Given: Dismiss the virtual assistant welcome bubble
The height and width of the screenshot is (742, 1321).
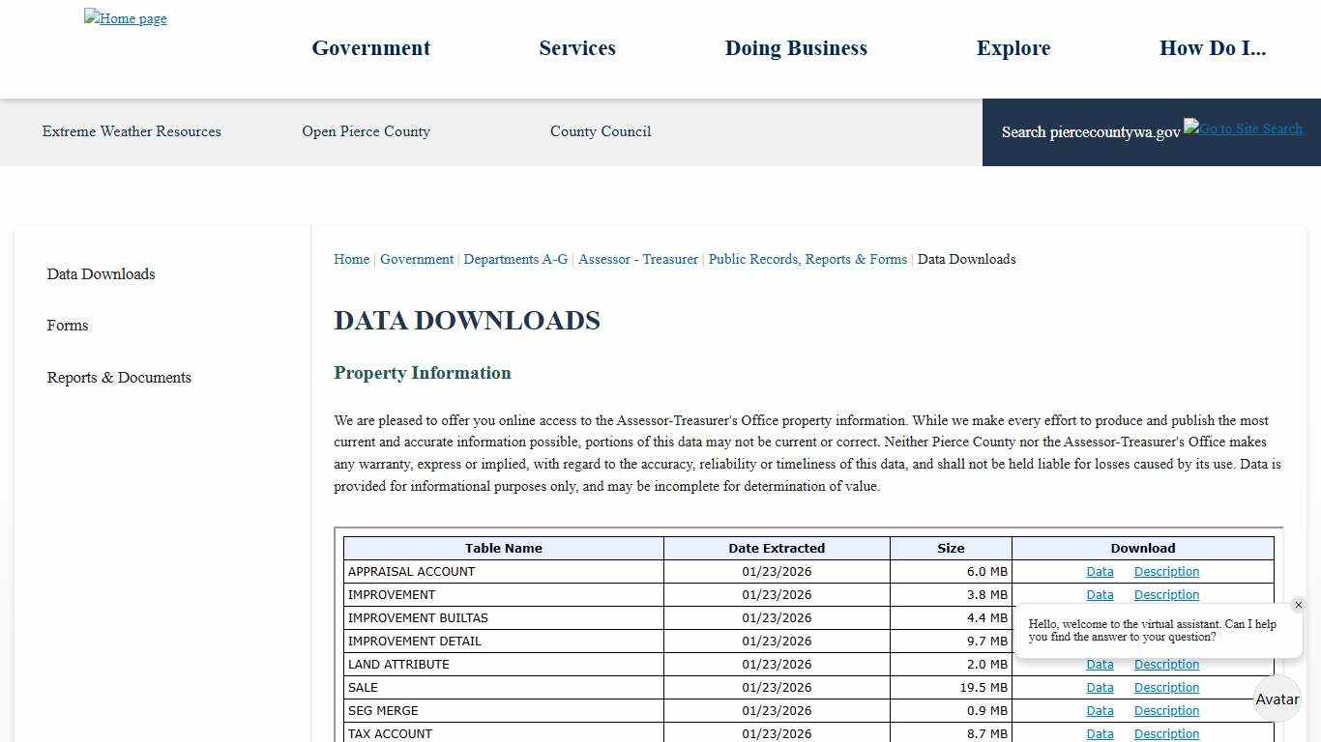Looking at the screenshot, I should pos(1299,605).
